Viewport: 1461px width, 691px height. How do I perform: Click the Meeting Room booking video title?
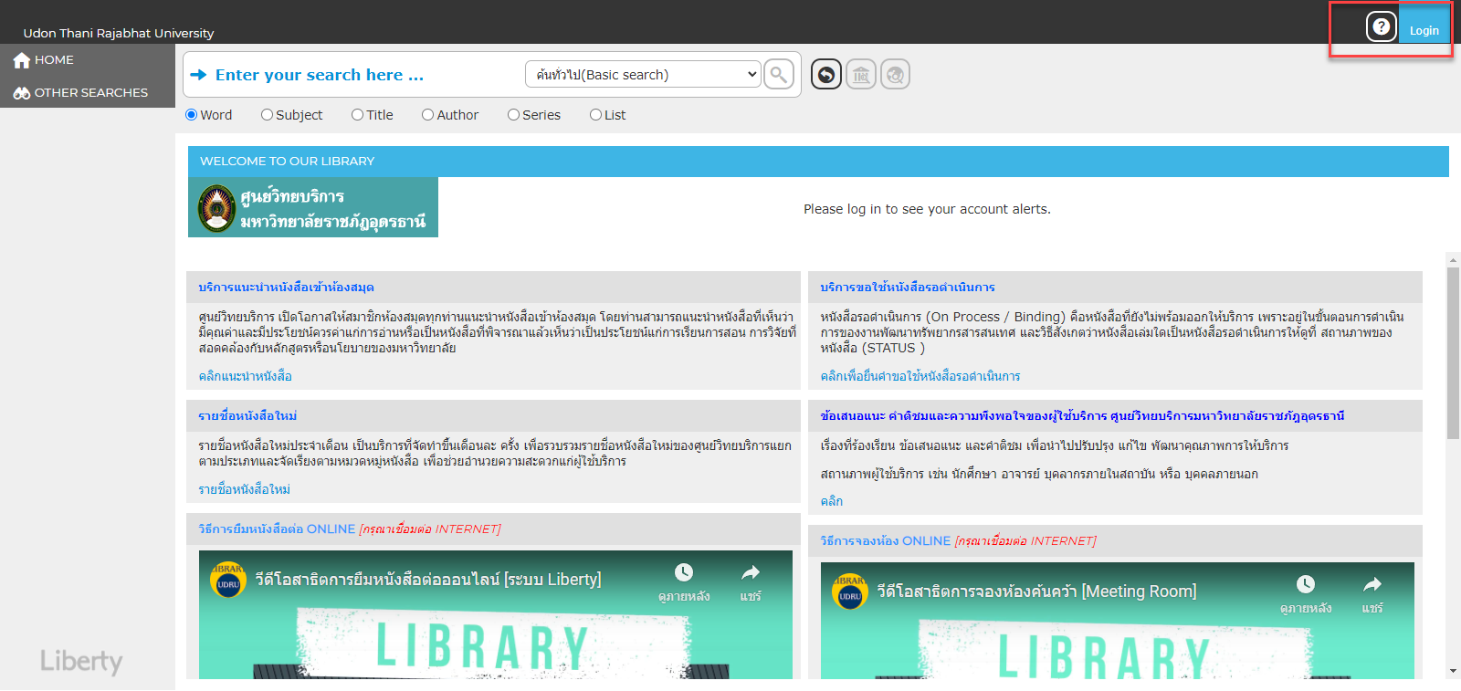tap(1036, 592)
